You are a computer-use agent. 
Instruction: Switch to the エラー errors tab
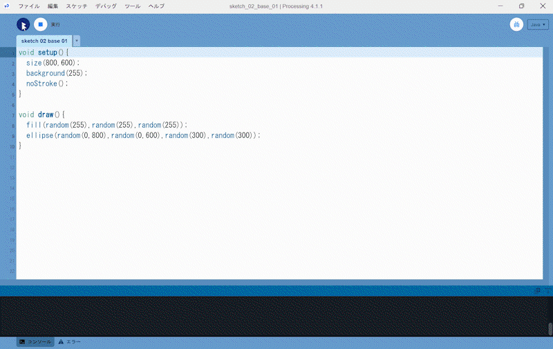coord(70,341)
